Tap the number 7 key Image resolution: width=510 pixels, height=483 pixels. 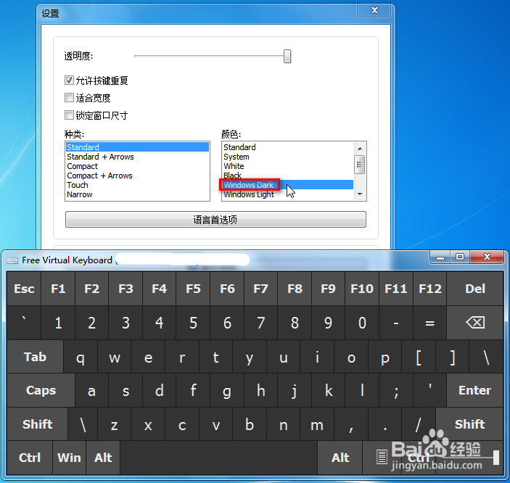[x=261, y=323]
